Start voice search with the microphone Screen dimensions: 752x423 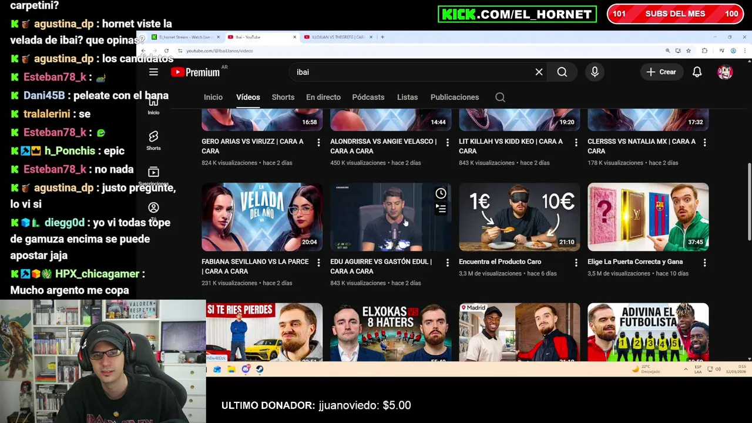point(595,72)
